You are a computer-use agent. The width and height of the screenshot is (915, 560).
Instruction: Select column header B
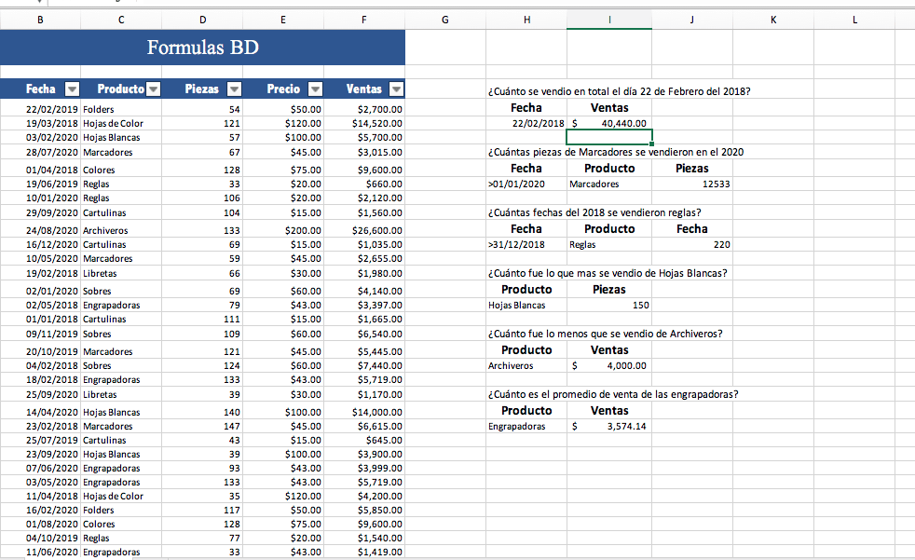[x=41, y=19]
